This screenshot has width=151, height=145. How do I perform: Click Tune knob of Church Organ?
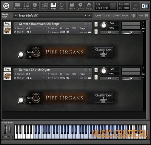click(x=104, y=71)
